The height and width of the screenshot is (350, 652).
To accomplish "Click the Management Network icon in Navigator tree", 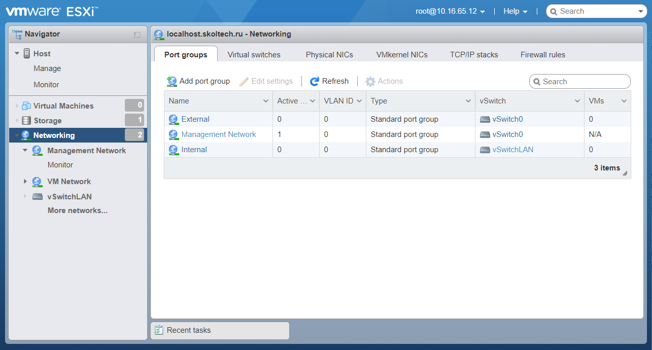I will pos(37,151).
